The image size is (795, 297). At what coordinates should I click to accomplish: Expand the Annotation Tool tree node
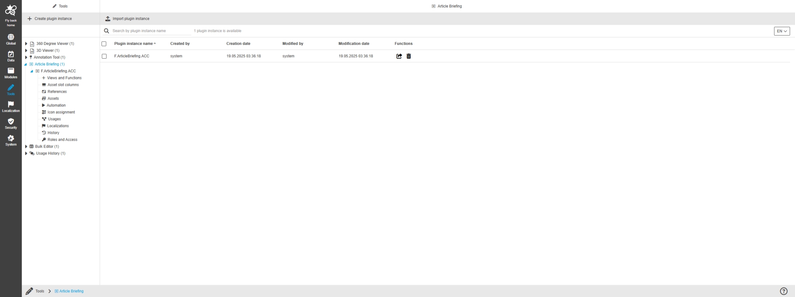[x=26, y=57]
